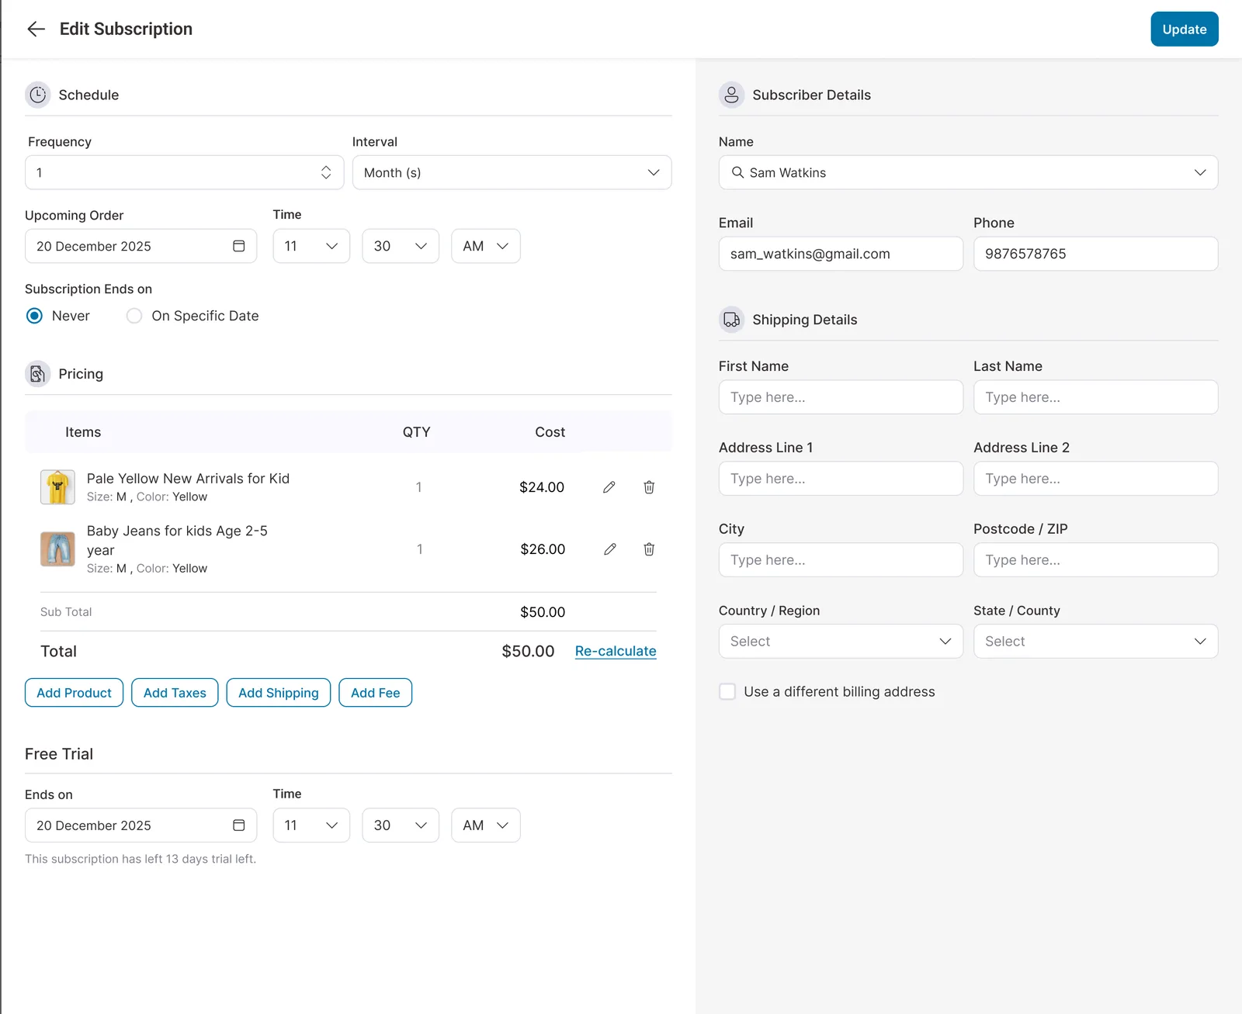Open Free Trial AM/PM dropdown
The height and width of the screenshot is (1014, 1242).
tap(486, 825)
